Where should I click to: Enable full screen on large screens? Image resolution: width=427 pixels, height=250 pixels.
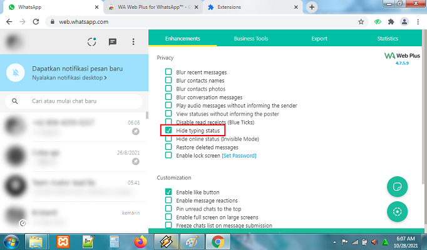pyautogui.click(x=168, y=217)
